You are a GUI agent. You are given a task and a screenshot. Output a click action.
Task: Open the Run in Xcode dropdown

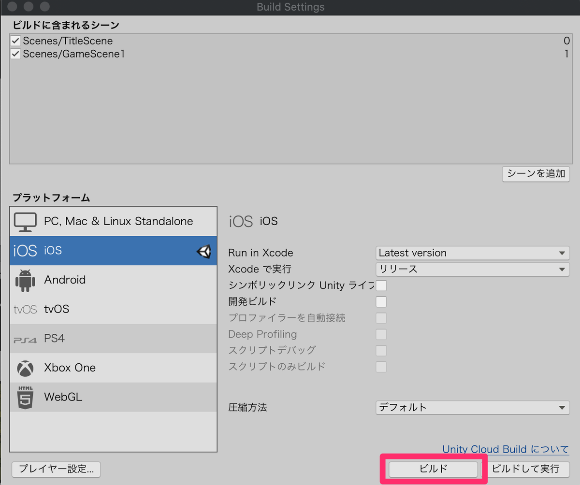(472, 253)
